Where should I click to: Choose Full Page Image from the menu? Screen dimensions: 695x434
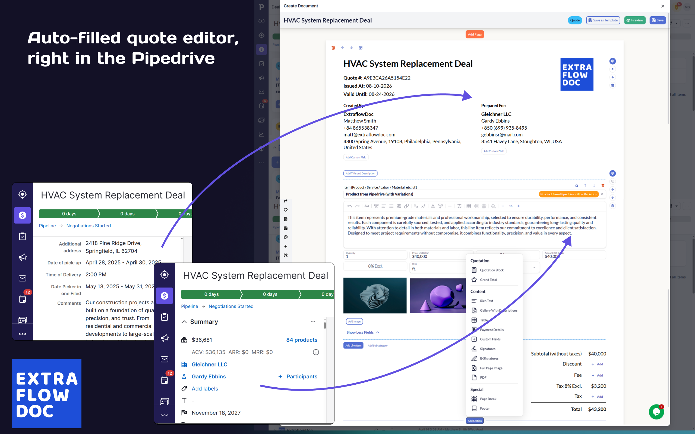pos(491,368)
